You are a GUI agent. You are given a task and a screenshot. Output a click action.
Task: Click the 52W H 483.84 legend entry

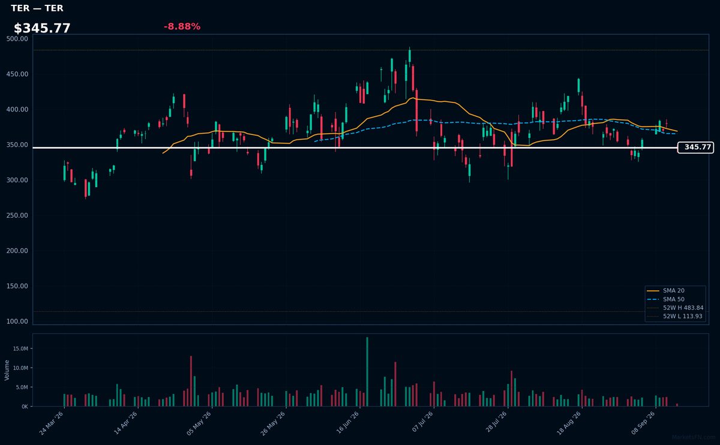click(676, 308)
